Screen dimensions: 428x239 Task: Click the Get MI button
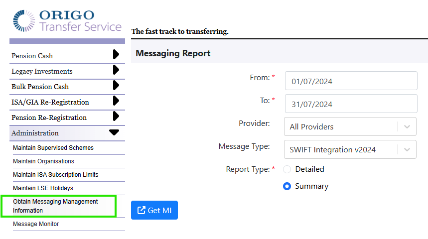click(154, 210)
